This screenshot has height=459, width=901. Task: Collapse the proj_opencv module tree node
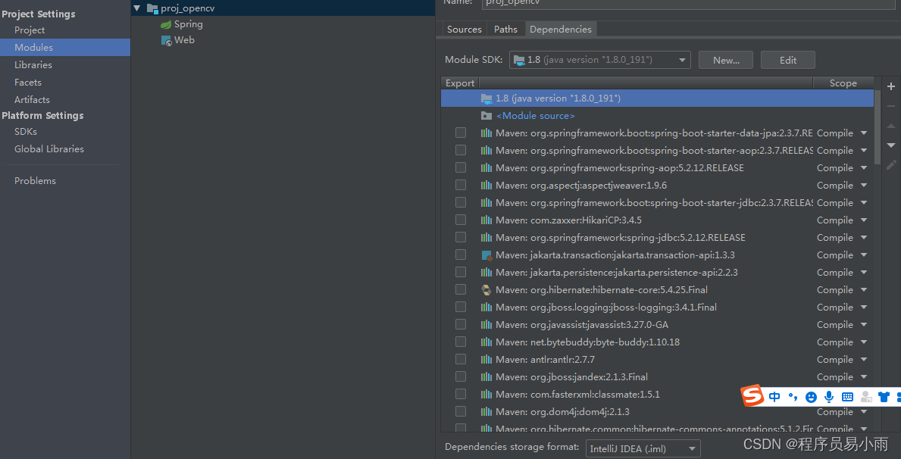(136, 8)
